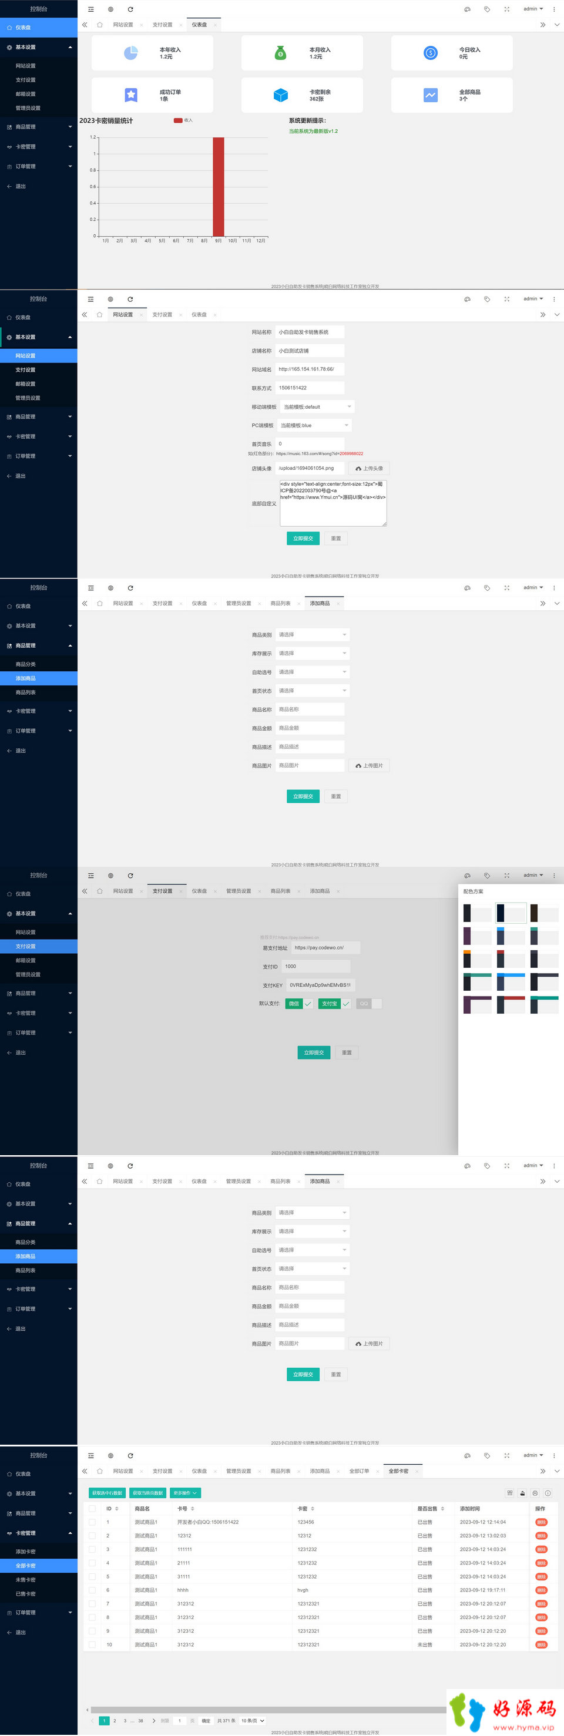564x1736 pixels.
Task: Open the PC端模板 dropdown
Action: point(314,426)
